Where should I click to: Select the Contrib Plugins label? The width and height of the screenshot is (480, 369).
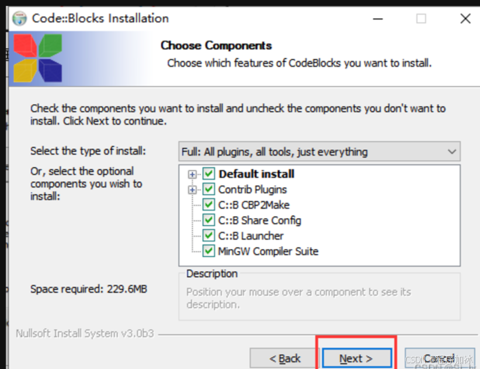pos(252,189)
